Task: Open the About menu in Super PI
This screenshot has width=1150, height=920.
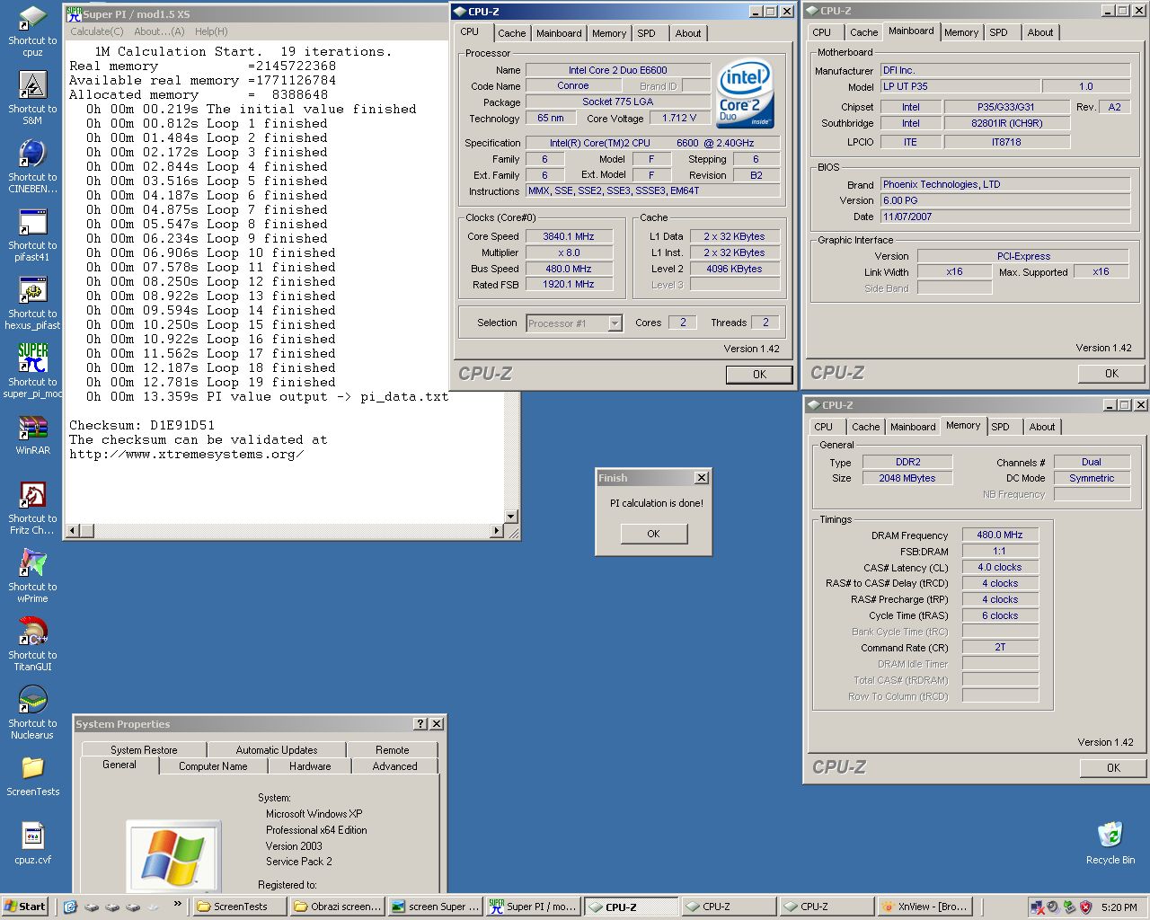Action: tap(159, 31)
